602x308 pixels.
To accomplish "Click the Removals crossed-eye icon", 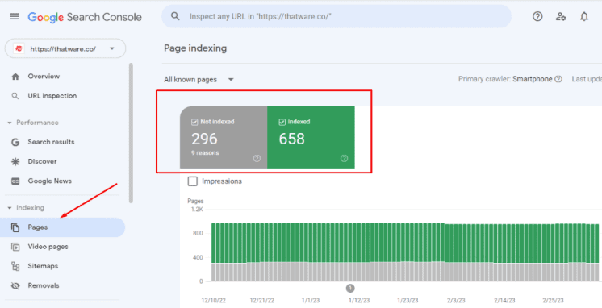I will [15, 285].
